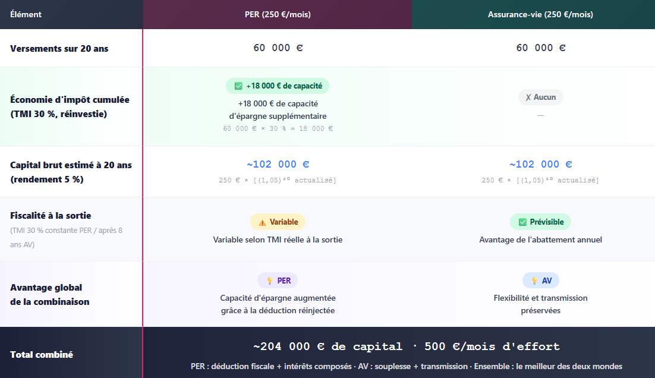Click the Total combiné row label
This screenshot has height=378, width=655.
coord(42,355)
